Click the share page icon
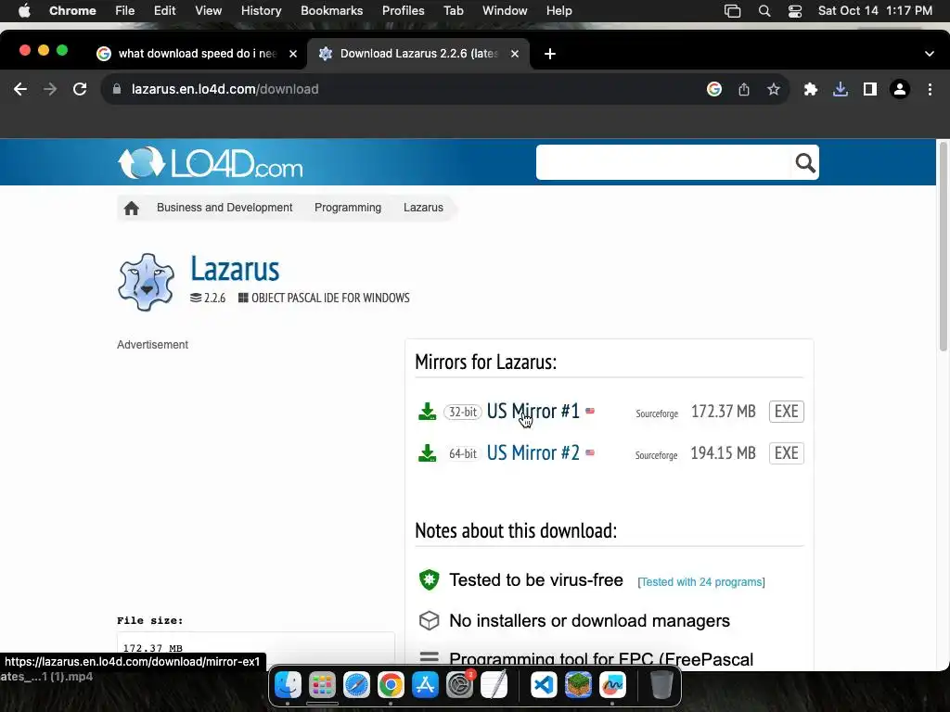950x712 pixels. [744, 89]
